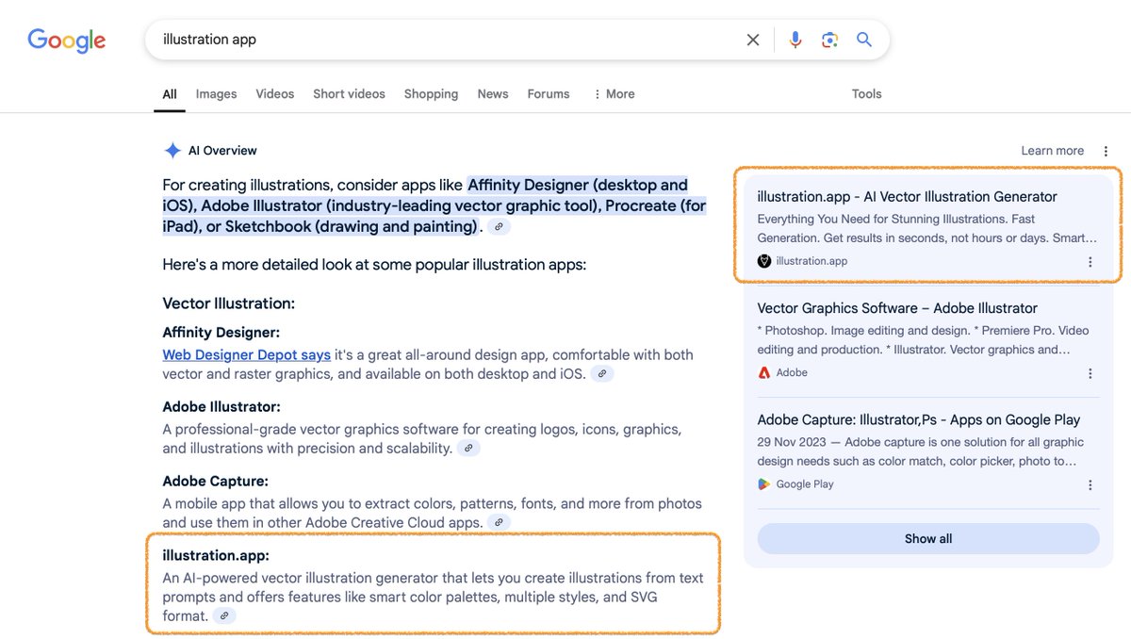Screen dimensions: 1131x639
Task: Follow the Web Designer Depot says link
Action: pyautogui.click(x=246, y=355)
